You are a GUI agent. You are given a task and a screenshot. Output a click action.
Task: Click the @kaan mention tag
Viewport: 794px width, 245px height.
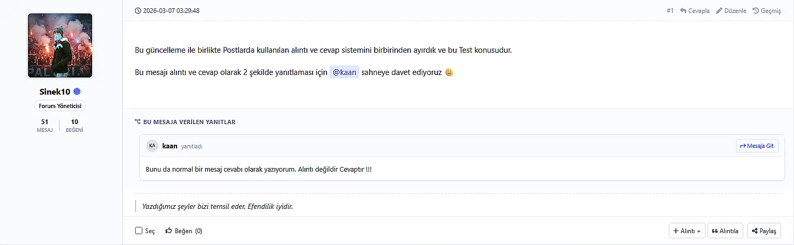344,72
